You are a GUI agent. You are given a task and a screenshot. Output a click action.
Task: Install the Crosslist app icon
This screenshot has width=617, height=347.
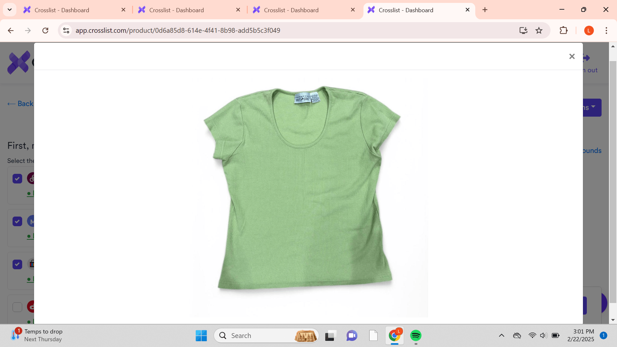point(523,31)
